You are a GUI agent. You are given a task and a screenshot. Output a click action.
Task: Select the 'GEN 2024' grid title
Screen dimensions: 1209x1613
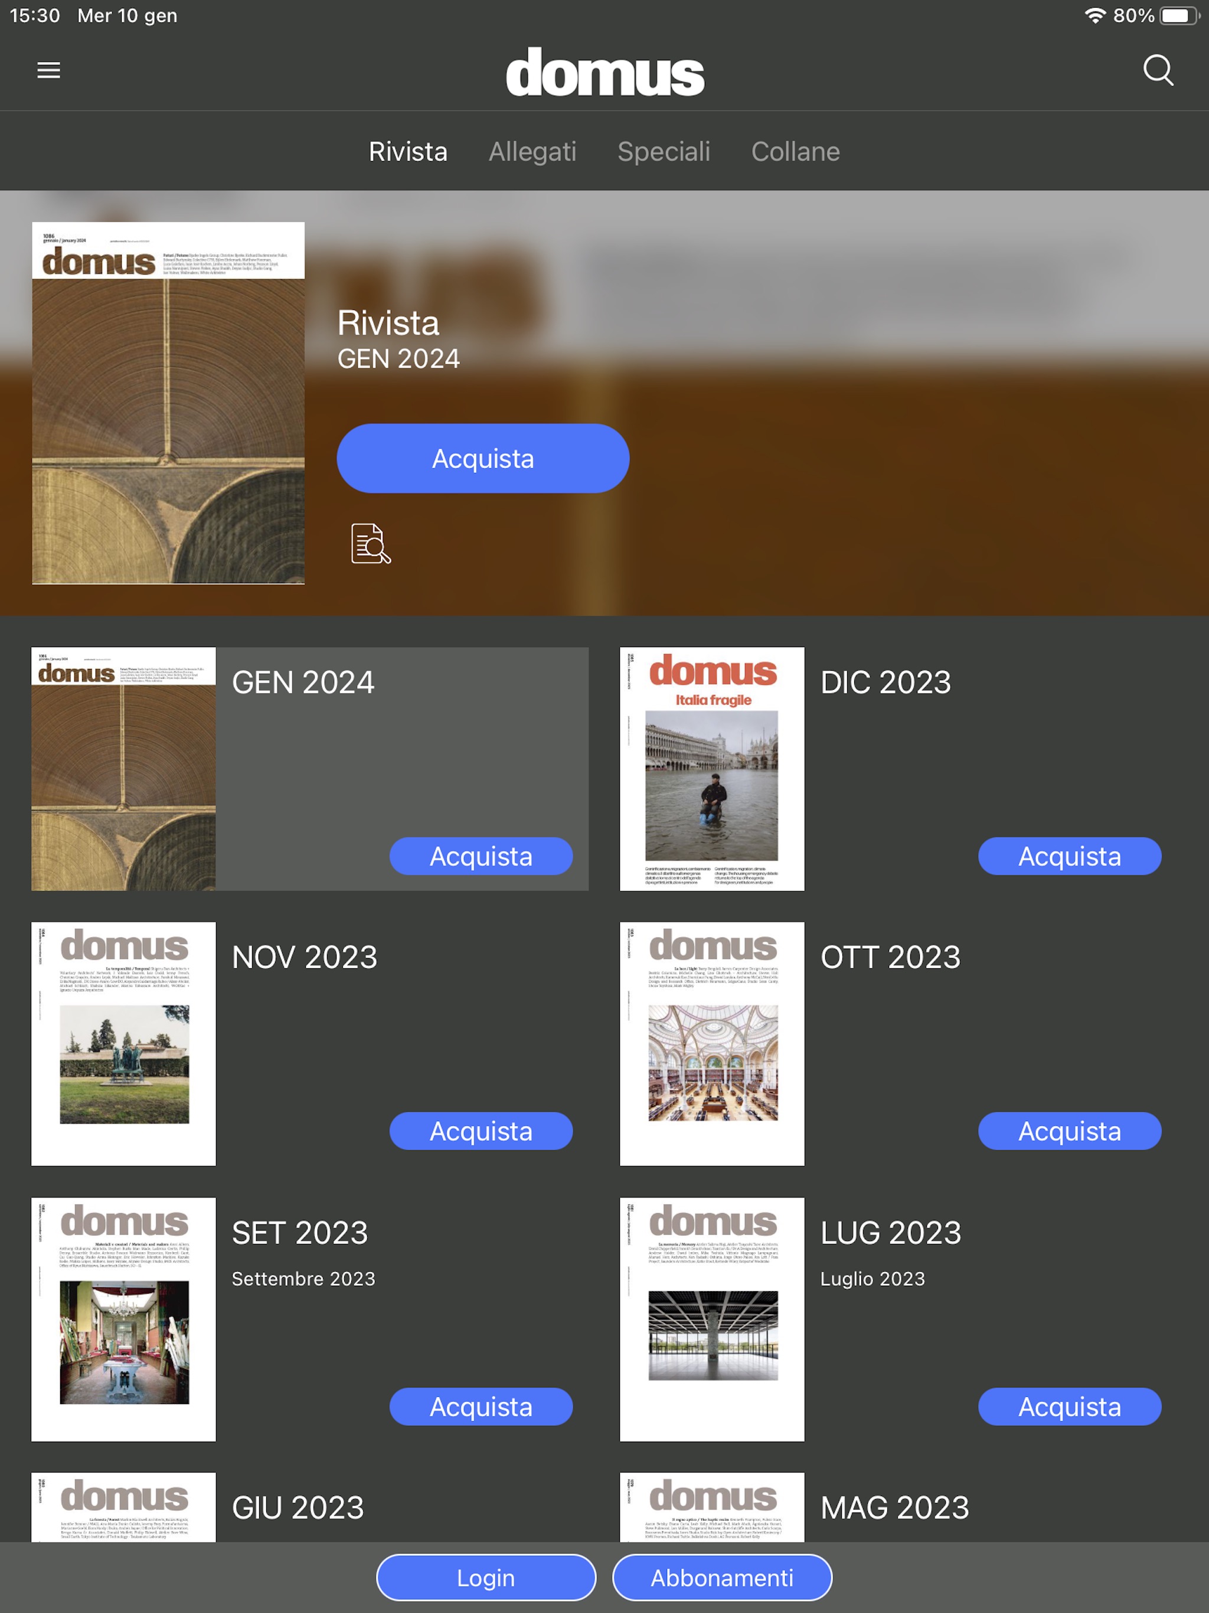(303, 683)
